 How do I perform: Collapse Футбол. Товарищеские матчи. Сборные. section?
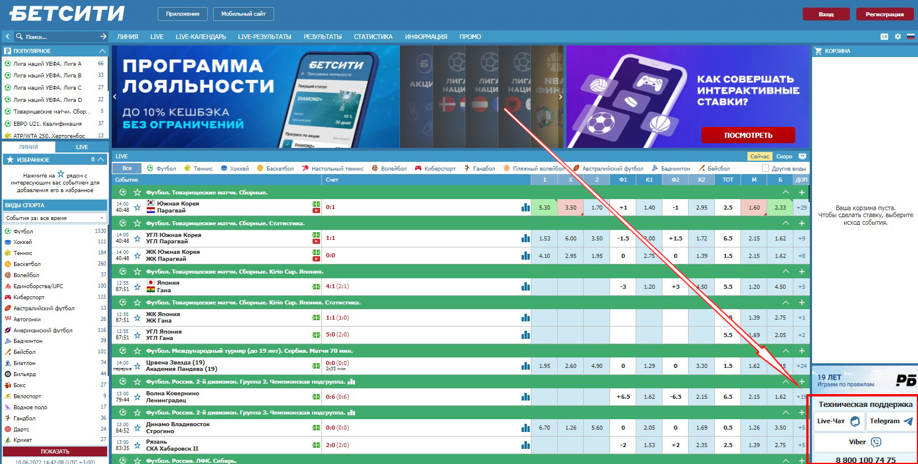pyautogui.click(x=786, y=192)
